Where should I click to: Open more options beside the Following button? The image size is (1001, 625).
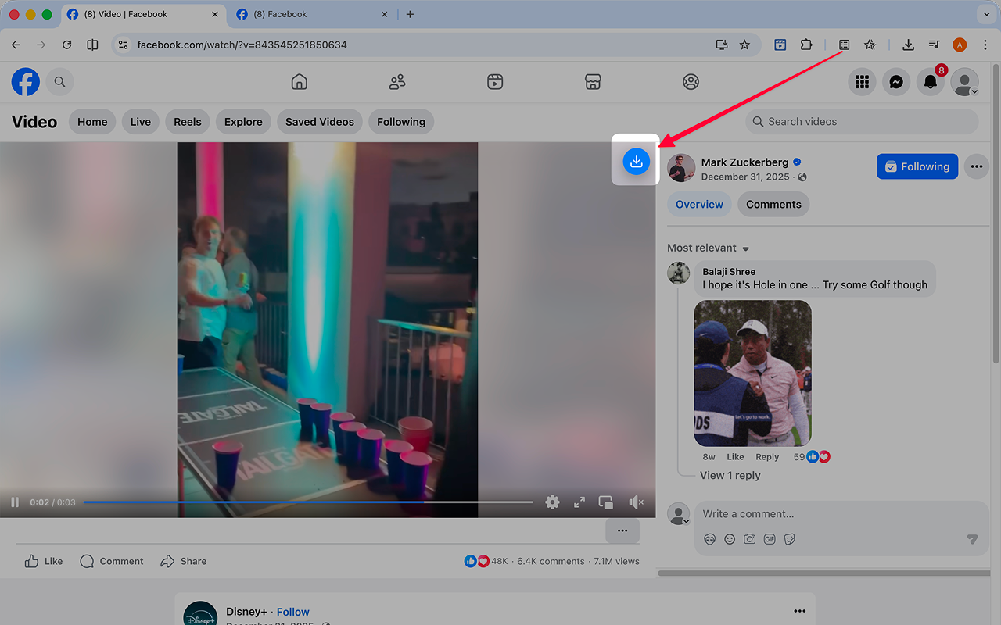pos(976,166)
